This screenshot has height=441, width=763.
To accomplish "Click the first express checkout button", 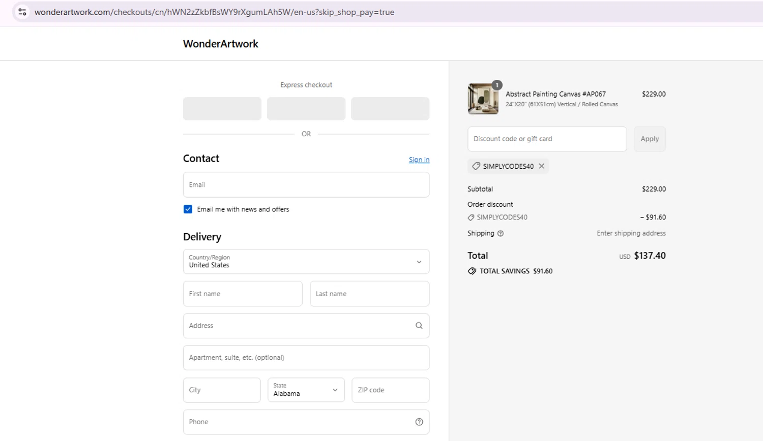I will pyautogui.click(x=222, y=109).
